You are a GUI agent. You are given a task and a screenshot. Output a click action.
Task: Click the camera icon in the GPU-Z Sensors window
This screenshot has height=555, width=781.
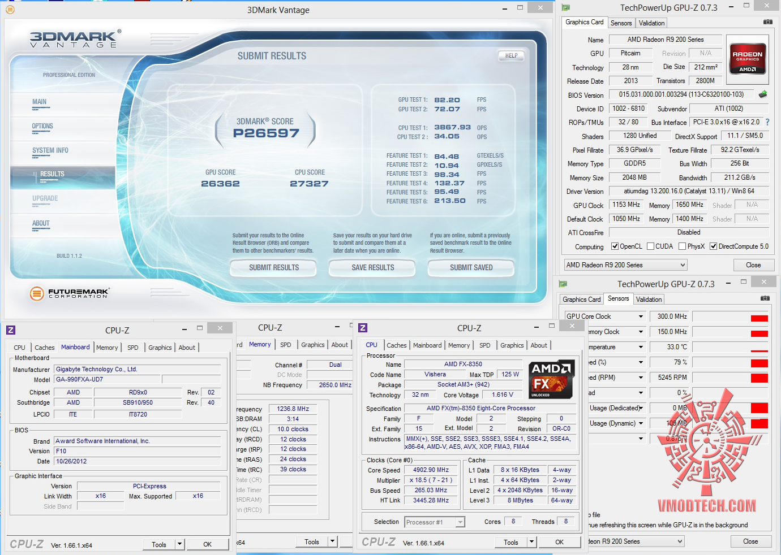tap(765, 298)
